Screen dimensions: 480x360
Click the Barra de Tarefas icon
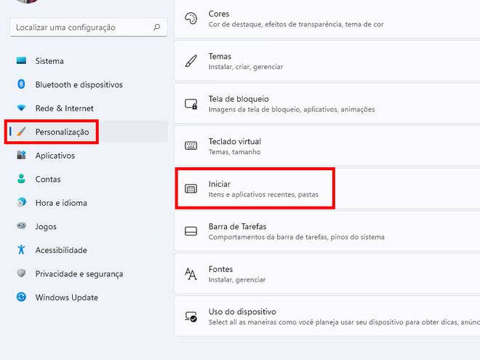pyautogui.click(x=191, y=231)
